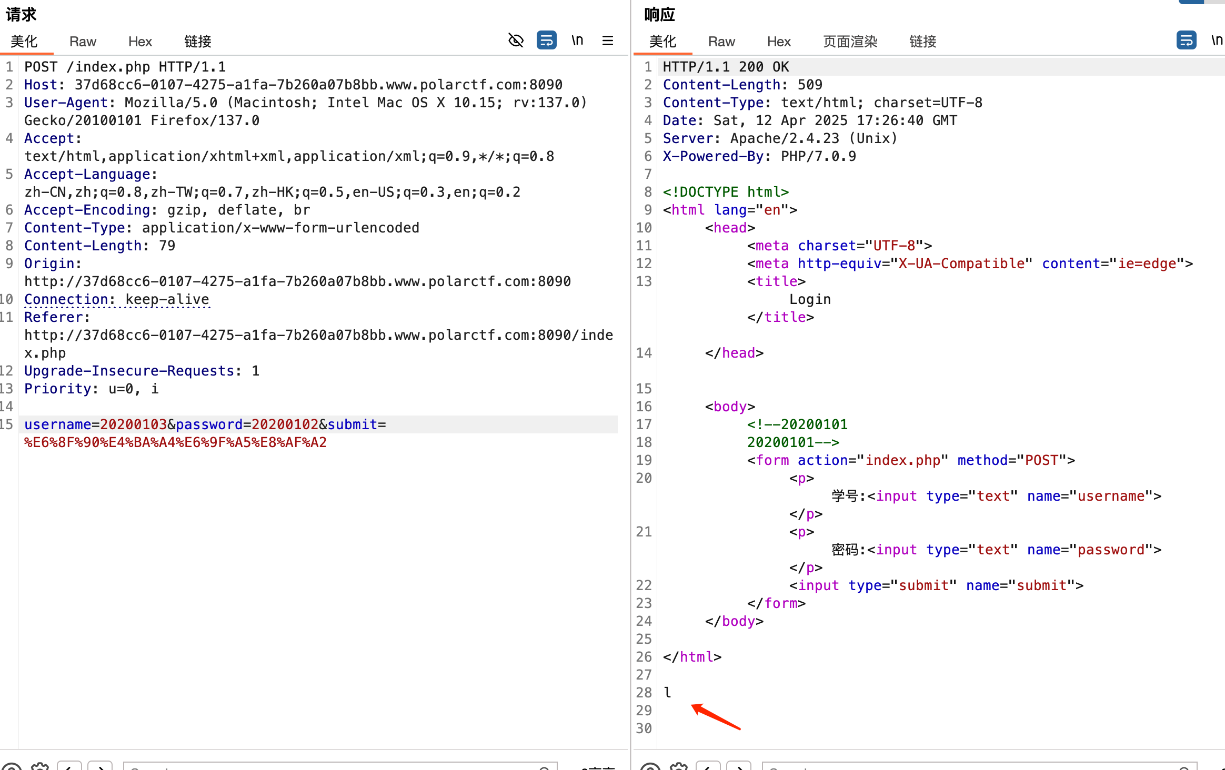Image resolution: width=1225 pixels, height=770 pixels.
Task: Toggle hidden characters eye icon in request
Action: (x=516, y=40)
